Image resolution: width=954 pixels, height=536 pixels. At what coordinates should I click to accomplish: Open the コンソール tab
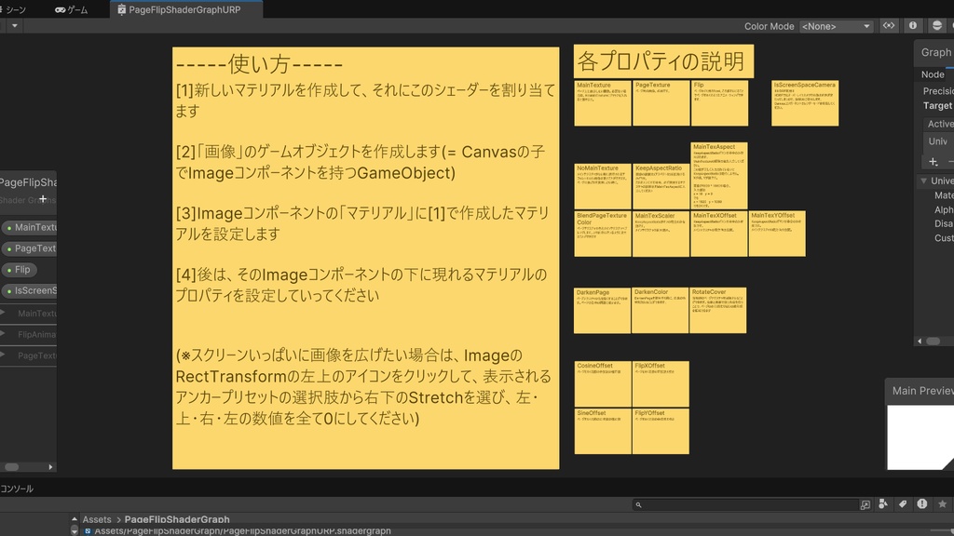click(x=17, y=489)
